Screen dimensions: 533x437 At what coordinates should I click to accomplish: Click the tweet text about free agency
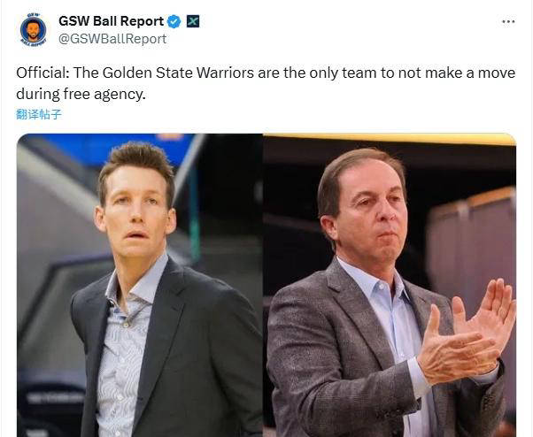tap(266, 83)
